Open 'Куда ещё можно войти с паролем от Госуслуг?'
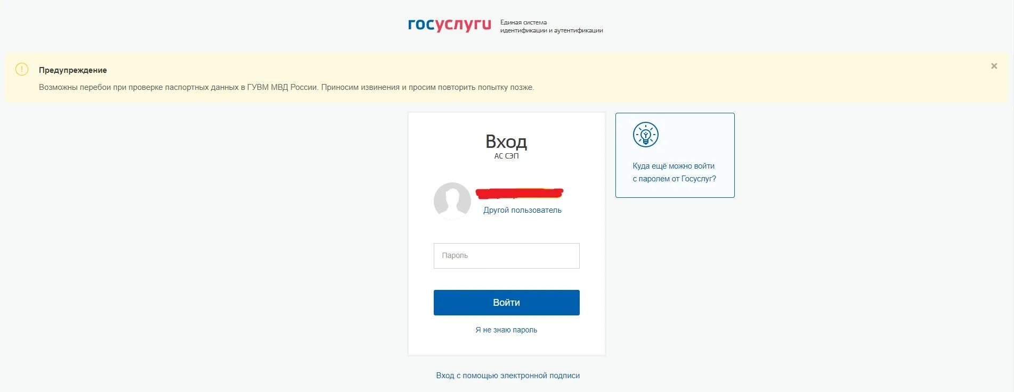This screenshot has width=1014, height=392. coord(674,172)
